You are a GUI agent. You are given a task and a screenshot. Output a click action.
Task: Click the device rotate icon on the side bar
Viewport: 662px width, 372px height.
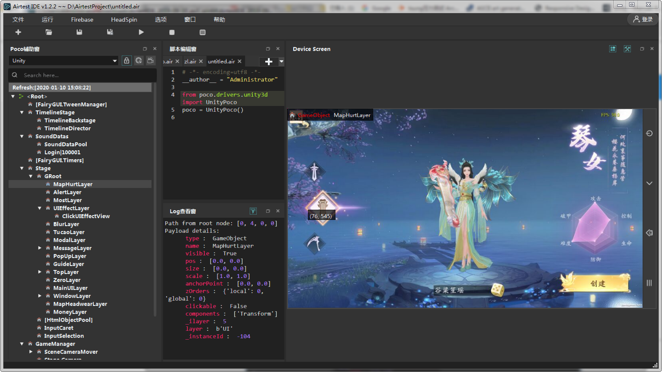point(649,133)
